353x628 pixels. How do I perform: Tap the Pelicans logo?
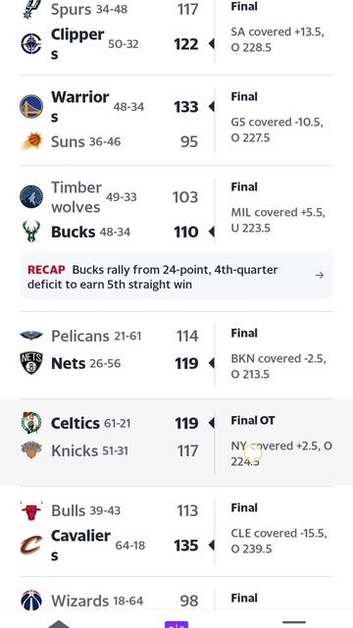(31, 336)
